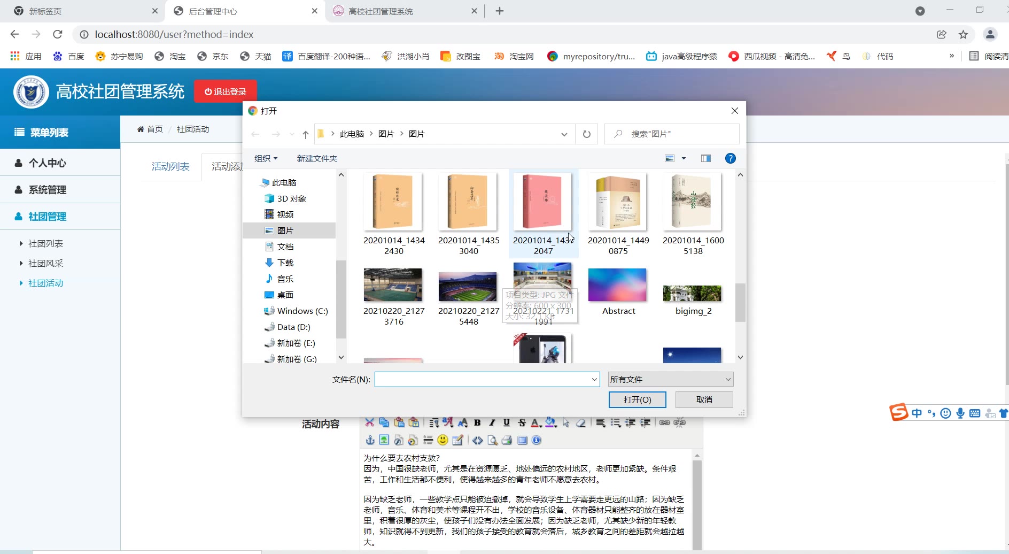The width and height of the screenshot is (1009, 554).
Task: Open the font size icon in editor
Action: (463, 422)
